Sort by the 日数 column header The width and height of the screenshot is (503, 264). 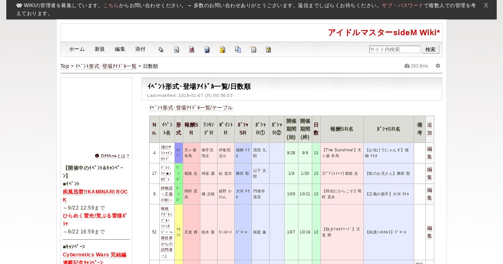[316, 129]
